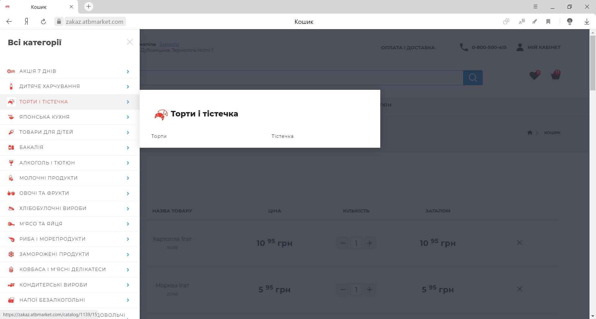This screenshot has height=319, width=596.
Task: Expand the Молочні продукти category arrow
Action: coord(128,178)
